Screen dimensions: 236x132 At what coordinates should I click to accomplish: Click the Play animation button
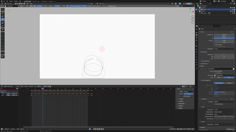[x=100, y=129]
